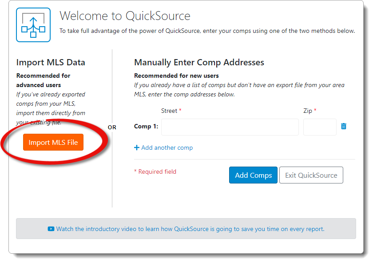The width and height of the screenshot is (369, 259).
Task: Click the red Required field note
Action: [x=155, y=171]
